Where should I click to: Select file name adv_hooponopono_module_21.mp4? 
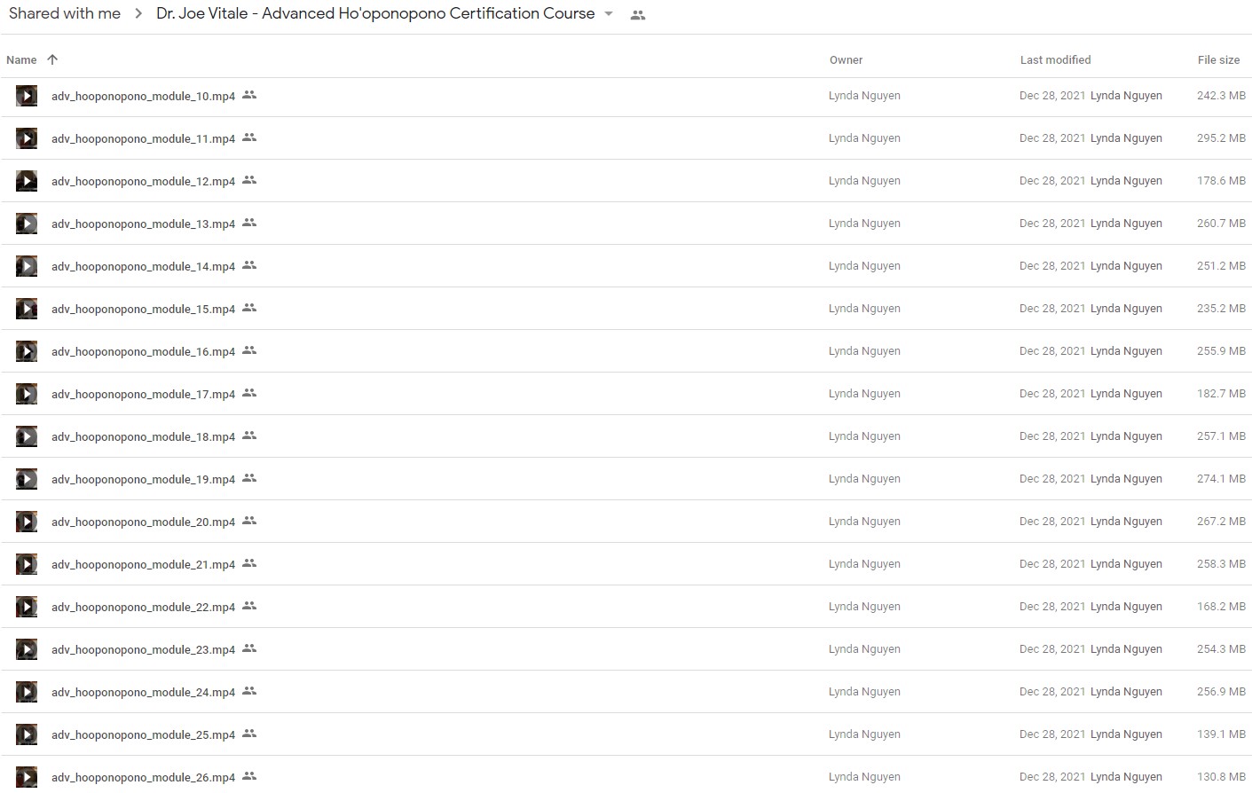coord(143,564)
